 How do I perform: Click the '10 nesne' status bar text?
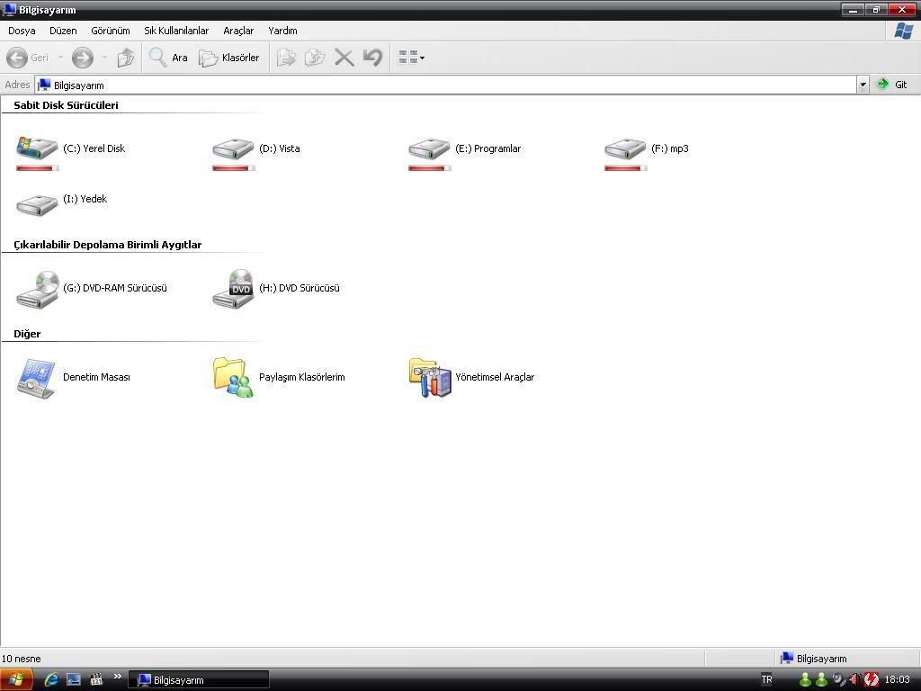tap(22, 659)
